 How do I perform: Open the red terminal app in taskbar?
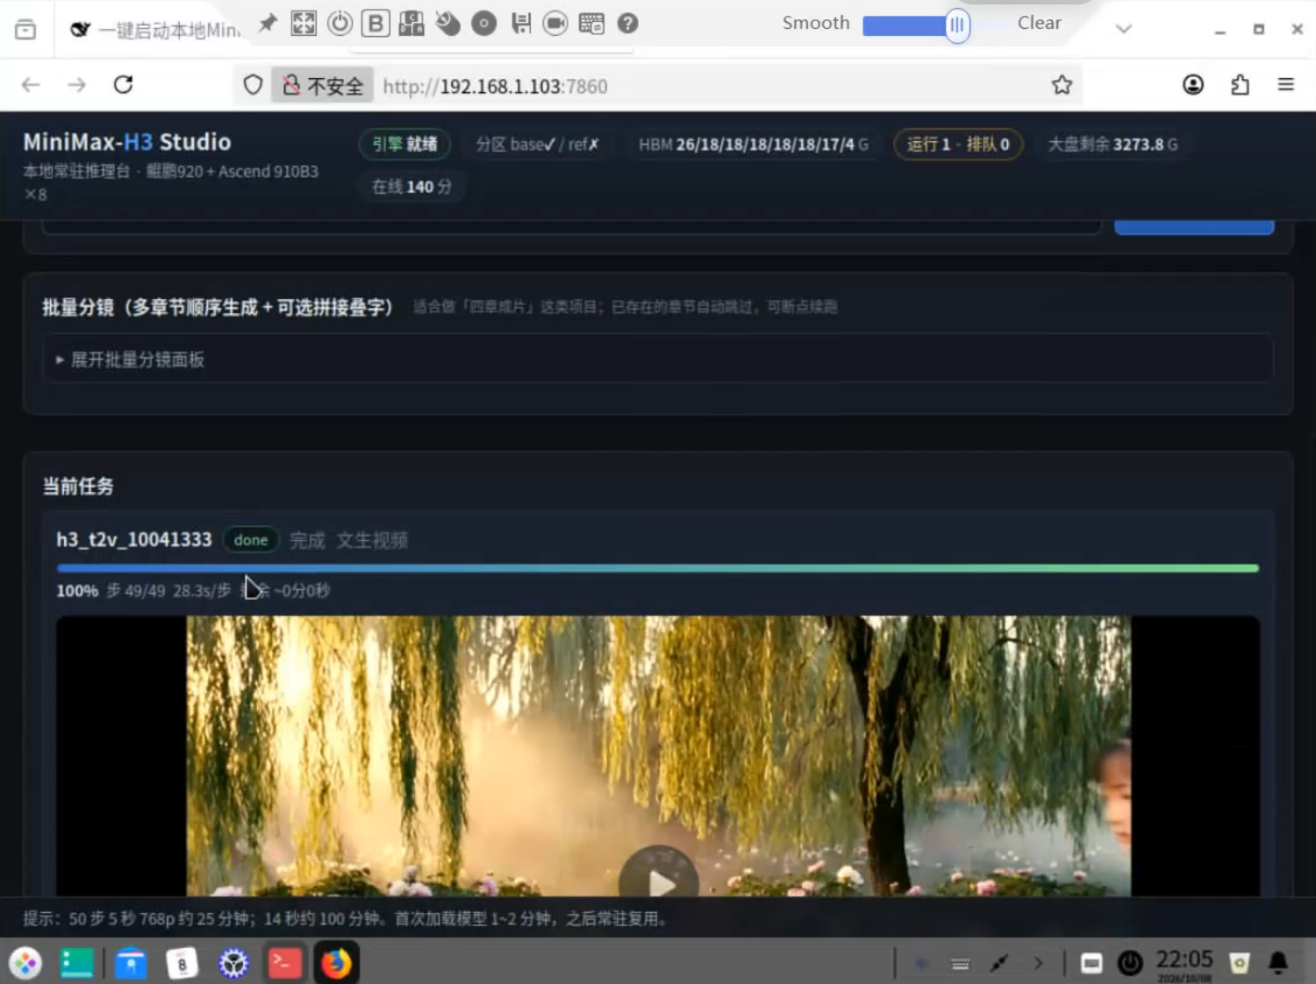pyautogui.click(x=285, y=963)
